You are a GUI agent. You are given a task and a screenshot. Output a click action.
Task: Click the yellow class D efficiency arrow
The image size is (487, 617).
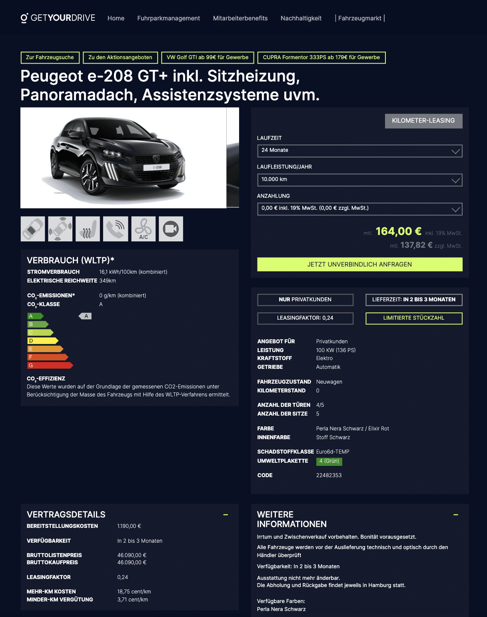pyautogui.click(x=43, y=341)
